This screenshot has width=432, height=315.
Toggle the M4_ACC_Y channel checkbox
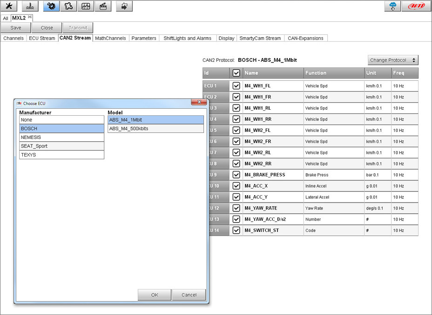tap(236, 197)
